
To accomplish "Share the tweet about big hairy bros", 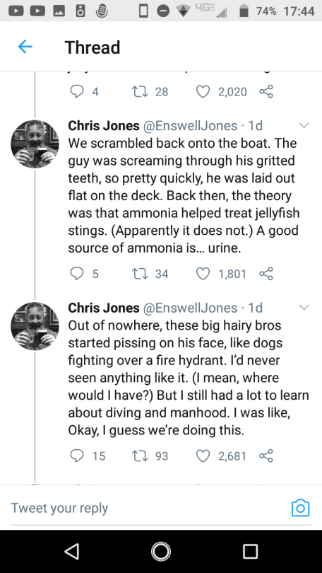I will tap(266, 456).
